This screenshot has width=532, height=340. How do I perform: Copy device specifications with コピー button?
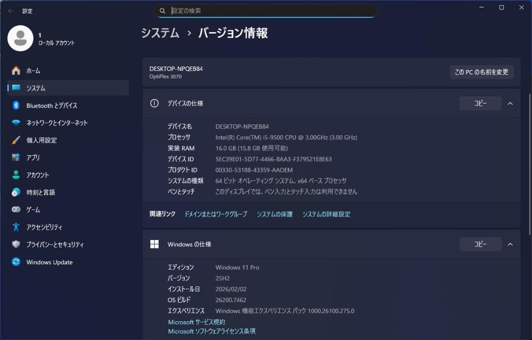[480, 103]
